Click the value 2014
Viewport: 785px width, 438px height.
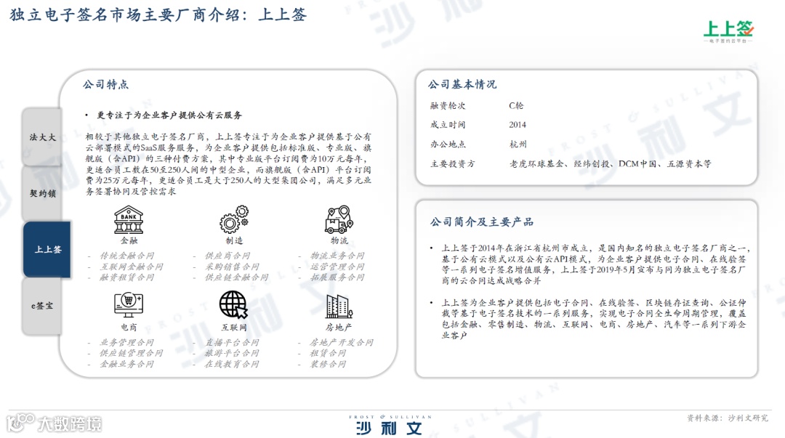pyautogui.click(x=518, y=125)
